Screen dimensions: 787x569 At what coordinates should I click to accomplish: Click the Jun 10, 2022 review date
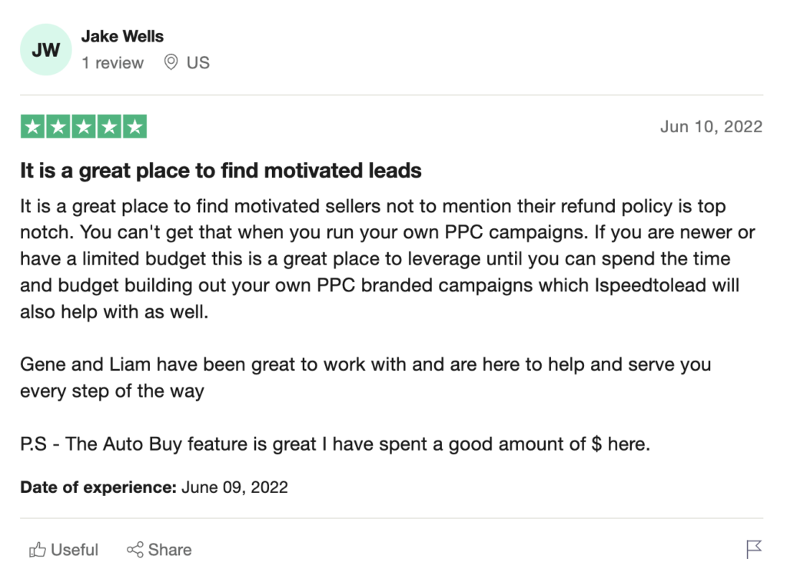pyautogui.click(x=711, y=127)
